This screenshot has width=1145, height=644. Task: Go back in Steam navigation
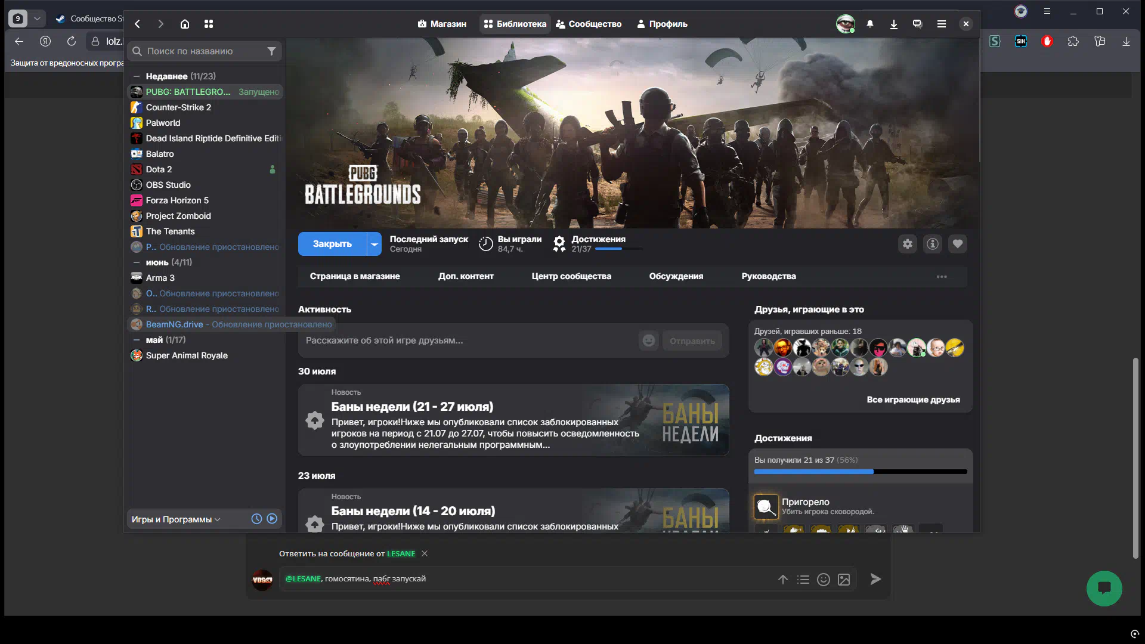click(137, 24)
